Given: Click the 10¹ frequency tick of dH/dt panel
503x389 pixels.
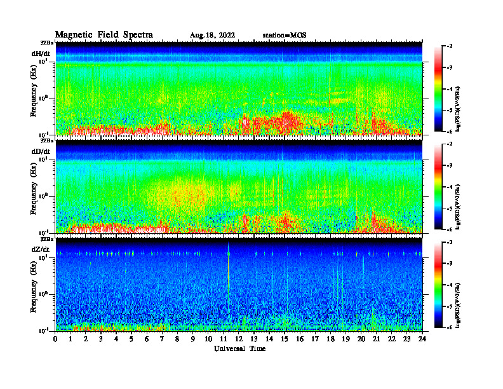Looking at the screenshot, I should (43, 61).
